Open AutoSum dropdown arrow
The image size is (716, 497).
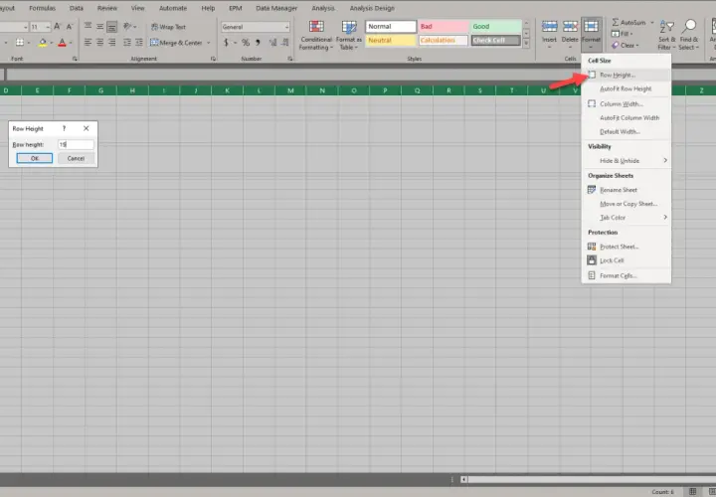[x=652, y=22]
